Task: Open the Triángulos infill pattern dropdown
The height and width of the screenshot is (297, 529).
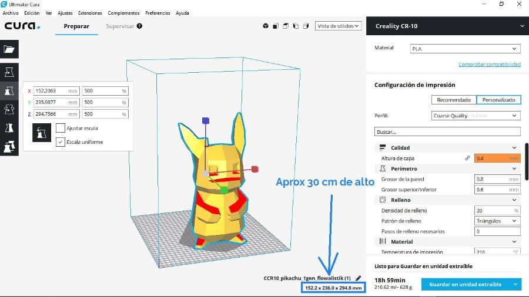Action: (497, 221)
